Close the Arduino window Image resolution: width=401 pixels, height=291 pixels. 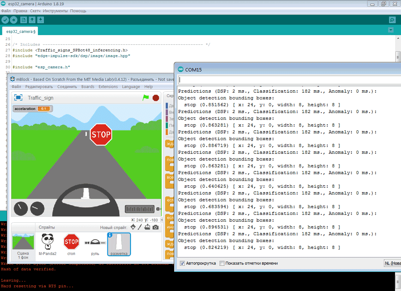point(395,4)
